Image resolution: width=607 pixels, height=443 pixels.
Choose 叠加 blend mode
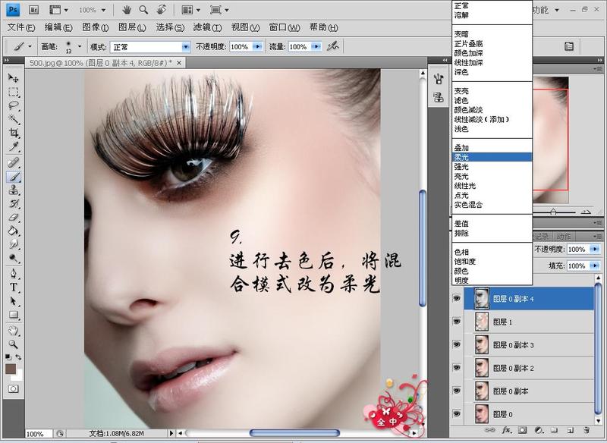click(x=492, y=148)
